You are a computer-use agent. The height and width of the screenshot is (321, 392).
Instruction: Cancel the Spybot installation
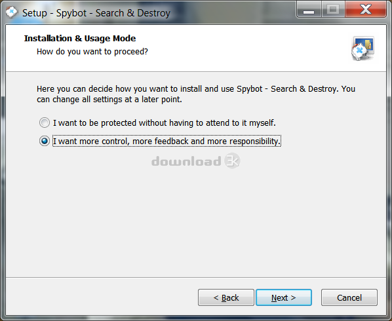click(x=349, y=297)
